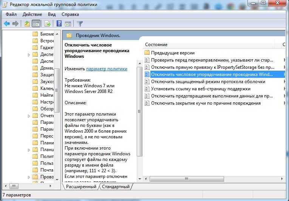Click the description pane scroll-up arrow
This screenshot has height=201, width=289.
pos(139,63)
